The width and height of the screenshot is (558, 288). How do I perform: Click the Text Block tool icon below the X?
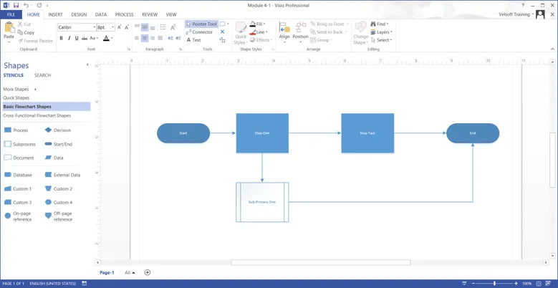click(223, 40)
